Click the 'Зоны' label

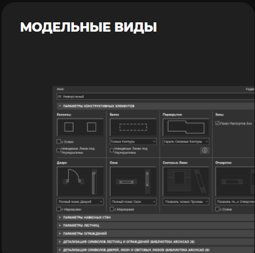(x=219, y=115)
